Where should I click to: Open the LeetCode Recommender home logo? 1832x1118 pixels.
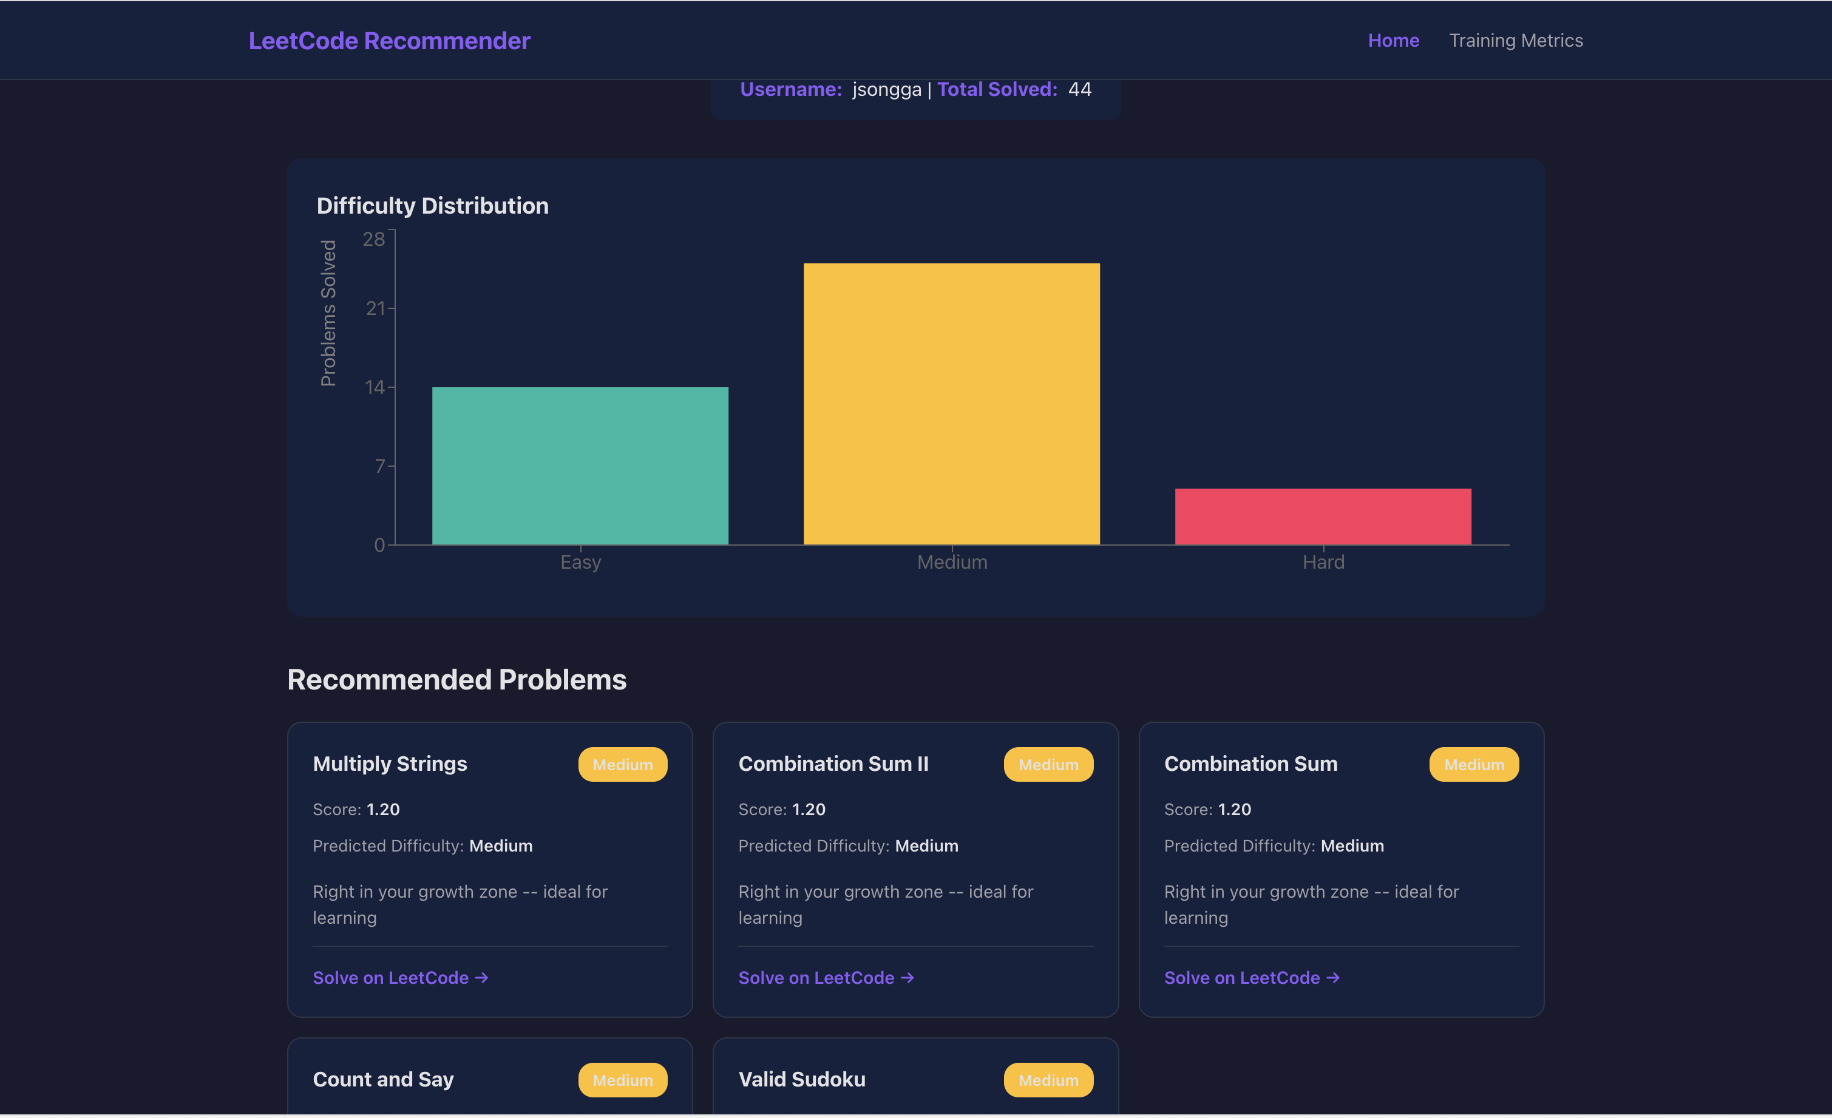click(x=389, y=41)
